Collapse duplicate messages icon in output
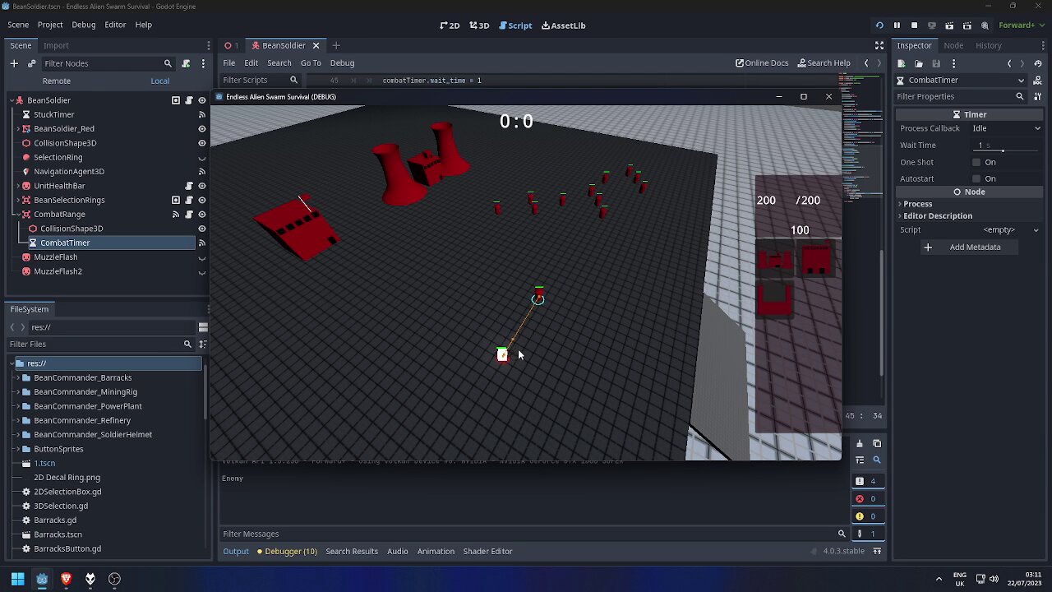The height and width of the screenshot is (592, 1052). (860, 460)
